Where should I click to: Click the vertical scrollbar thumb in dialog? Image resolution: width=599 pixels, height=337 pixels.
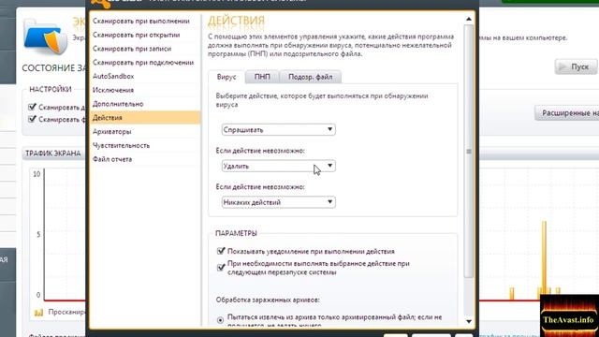coord(469,152)
